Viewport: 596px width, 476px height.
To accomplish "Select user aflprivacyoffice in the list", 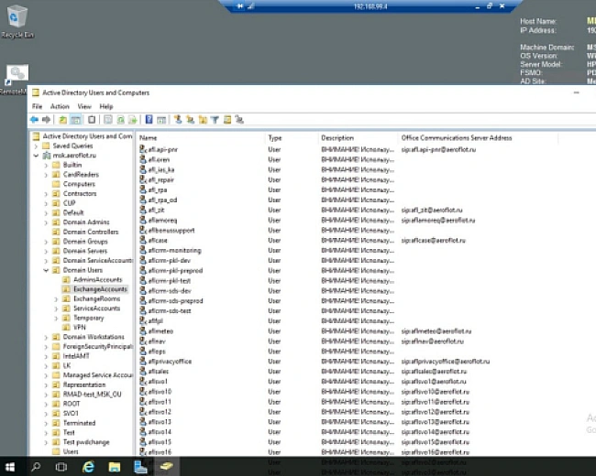I will (x=170, y=362).
